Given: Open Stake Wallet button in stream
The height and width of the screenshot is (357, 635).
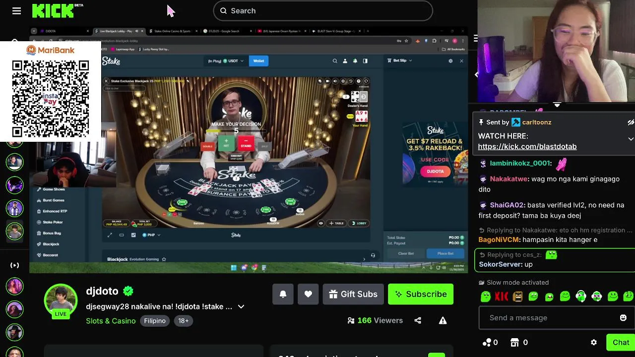Looking at the screenshot, I should tap(258, 60).
